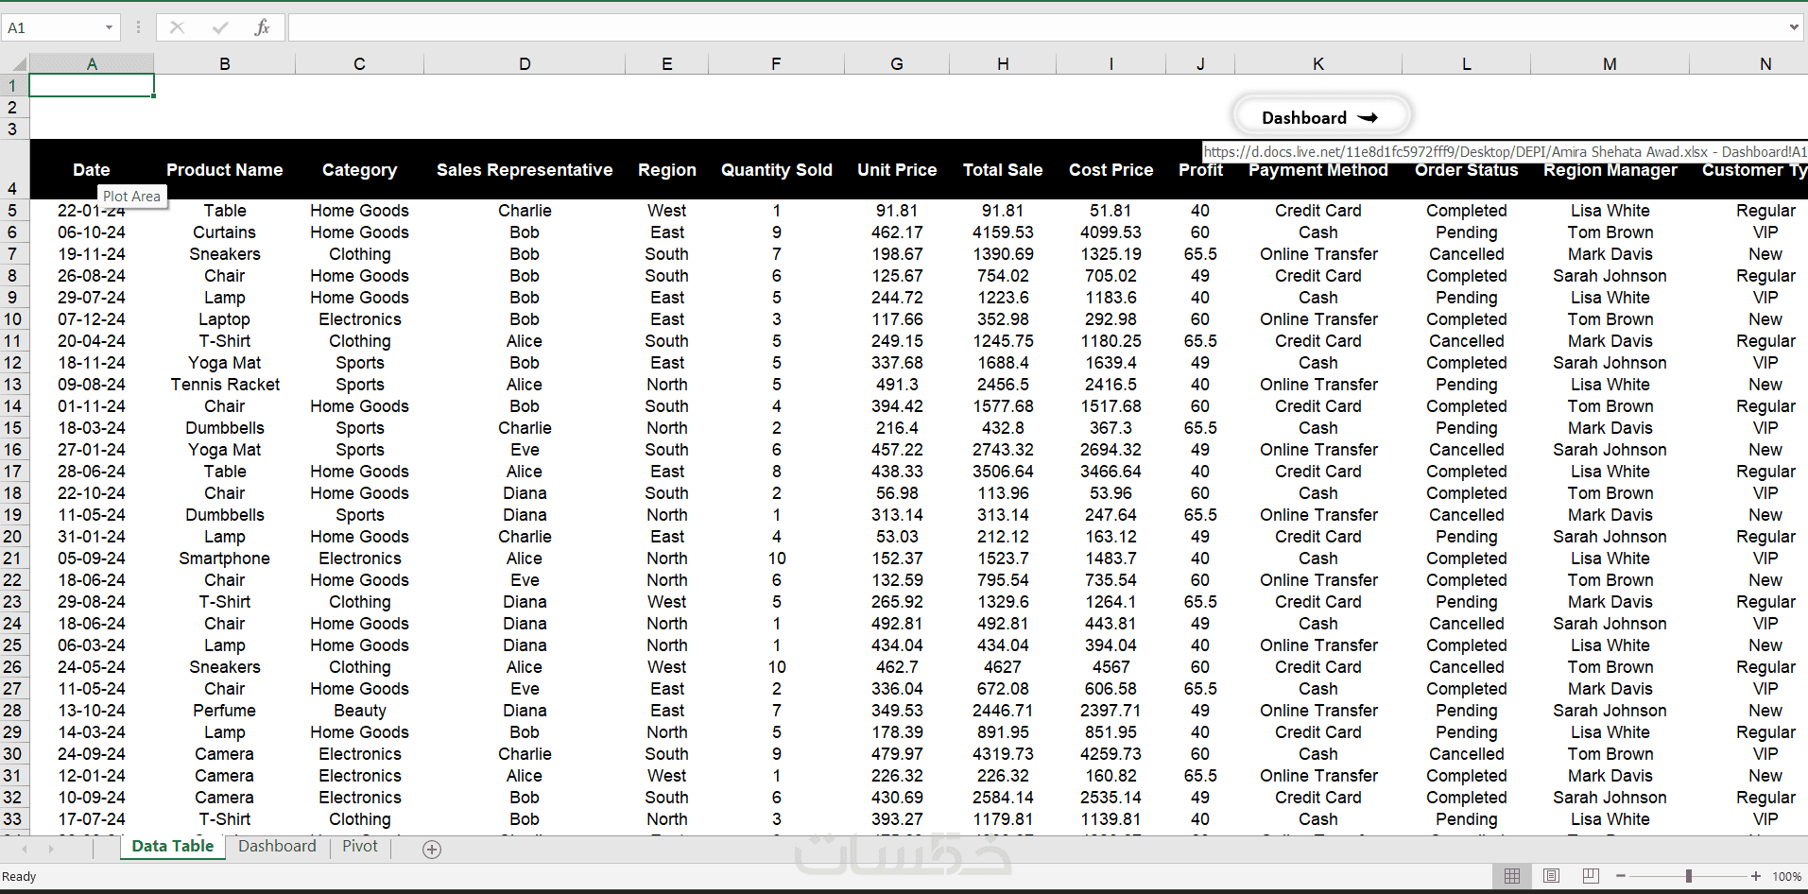The image size is (1808, 894).
Task: Open the Pivot sheet tab
Action: click(359, 846)
